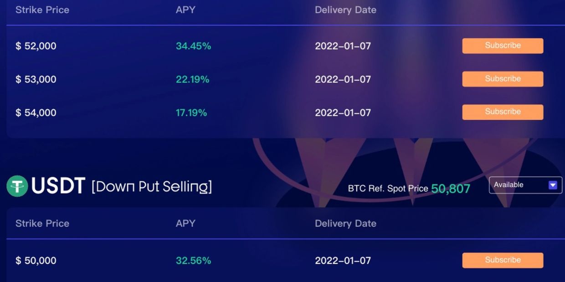Click the 32.56% APY value

[193, 261]
